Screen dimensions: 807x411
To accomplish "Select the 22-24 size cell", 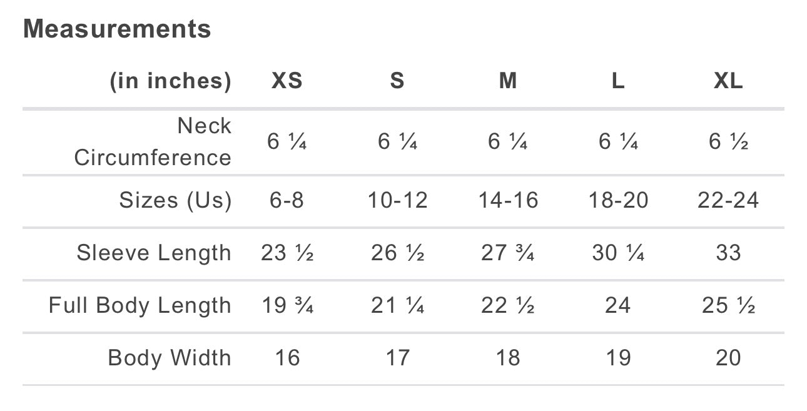I will click(x=728, y=200).
